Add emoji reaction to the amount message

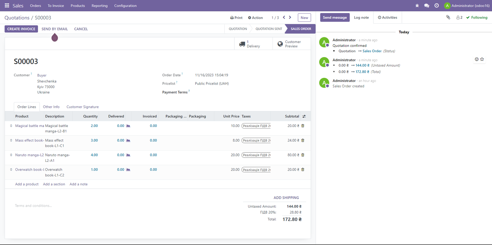coord(477,59)
